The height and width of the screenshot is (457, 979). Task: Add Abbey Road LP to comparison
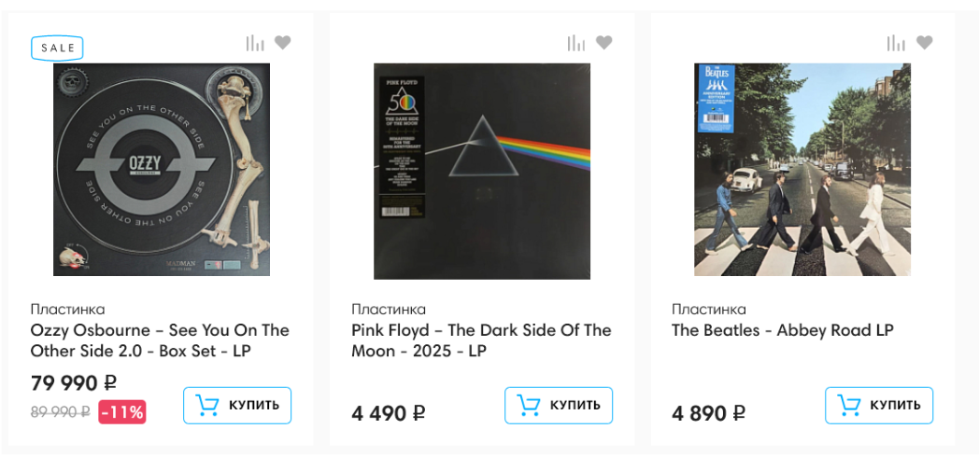click(896, 43)
